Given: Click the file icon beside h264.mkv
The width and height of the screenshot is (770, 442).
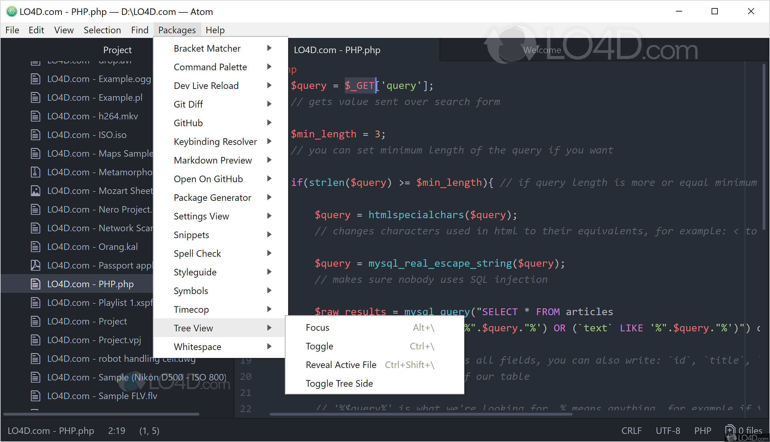Looking at the screenshot, I should coord(35,116).
